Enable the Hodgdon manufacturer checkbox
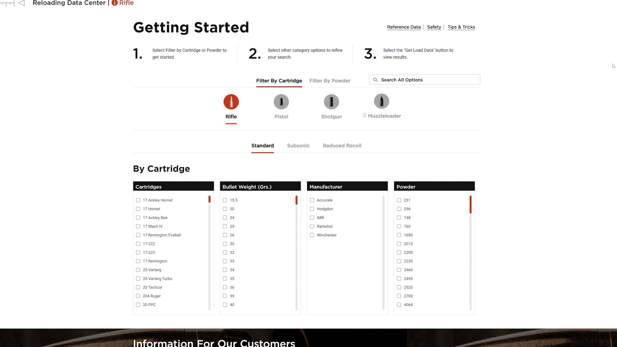Viewport: 617px width, 347px height. click(312, 209)
